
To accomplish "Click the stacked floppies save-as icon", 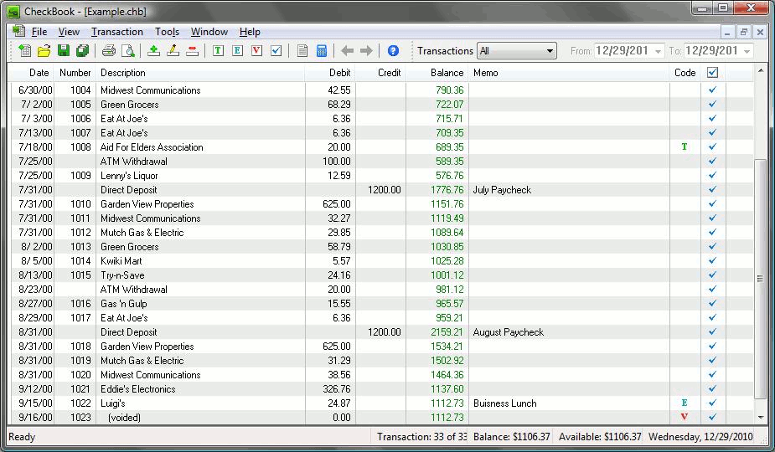I will tap(83, 50).
